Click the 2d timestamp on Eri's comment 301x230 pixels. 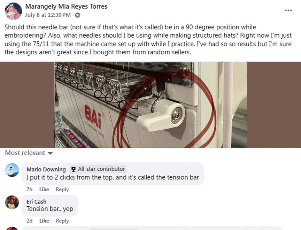pos(29,221)
